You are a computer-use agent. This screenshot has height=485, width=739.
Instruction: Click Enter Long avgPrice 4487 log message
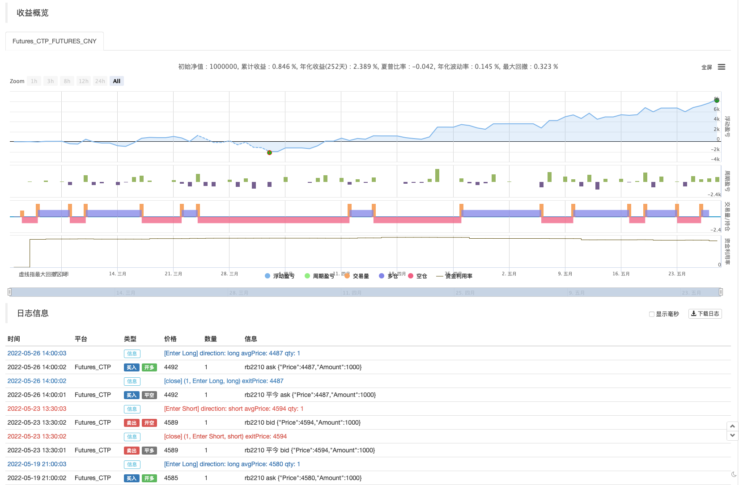pos(232,353)
